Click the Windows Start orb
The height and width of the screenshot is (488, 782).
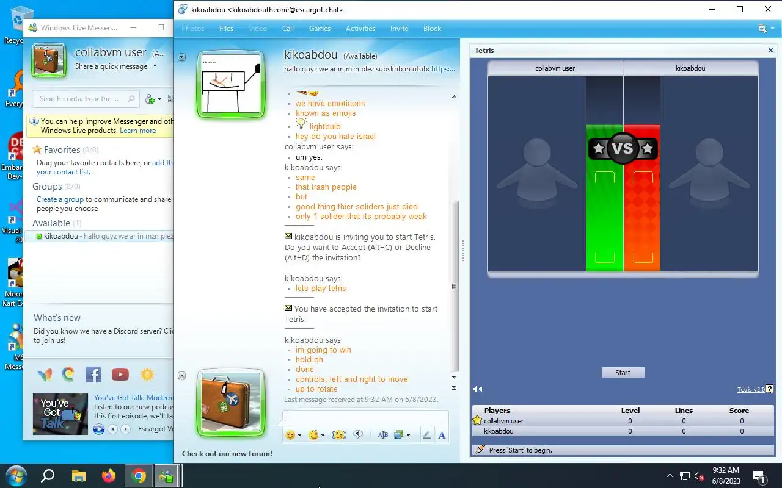point(16,476)
